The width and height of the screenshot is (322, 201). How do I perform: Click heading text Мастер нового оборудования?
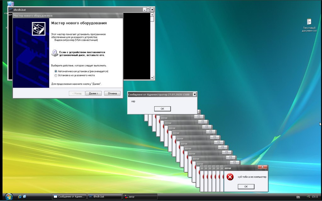pyautogui.click(x=79, y=23)
